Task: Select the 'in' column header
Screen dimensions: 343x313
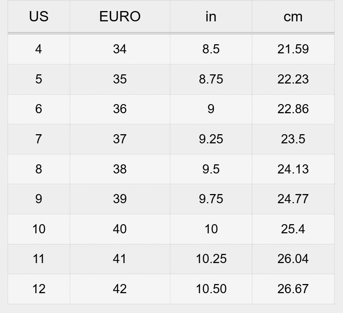Action: coord(211,17)
